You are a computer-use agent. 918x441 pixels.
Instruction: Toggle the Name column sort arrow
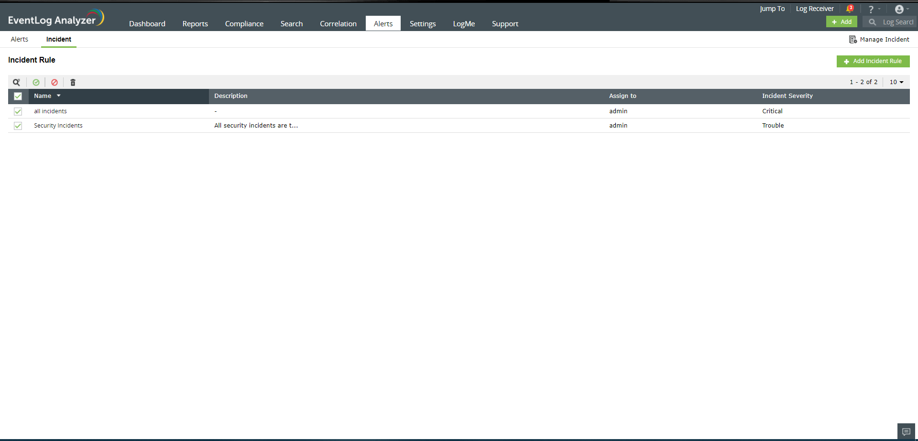[x=59, y=96]
